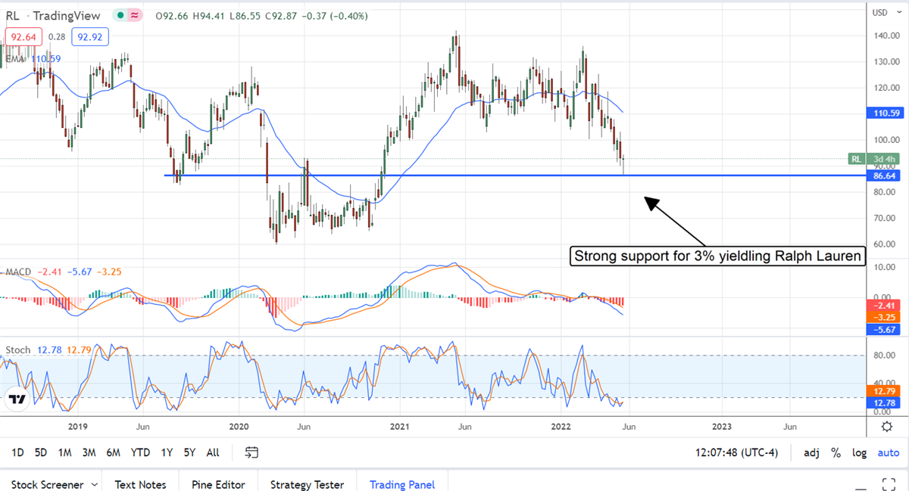
Task: Open the Strategy Tester tab
Action: pos(307,484)
